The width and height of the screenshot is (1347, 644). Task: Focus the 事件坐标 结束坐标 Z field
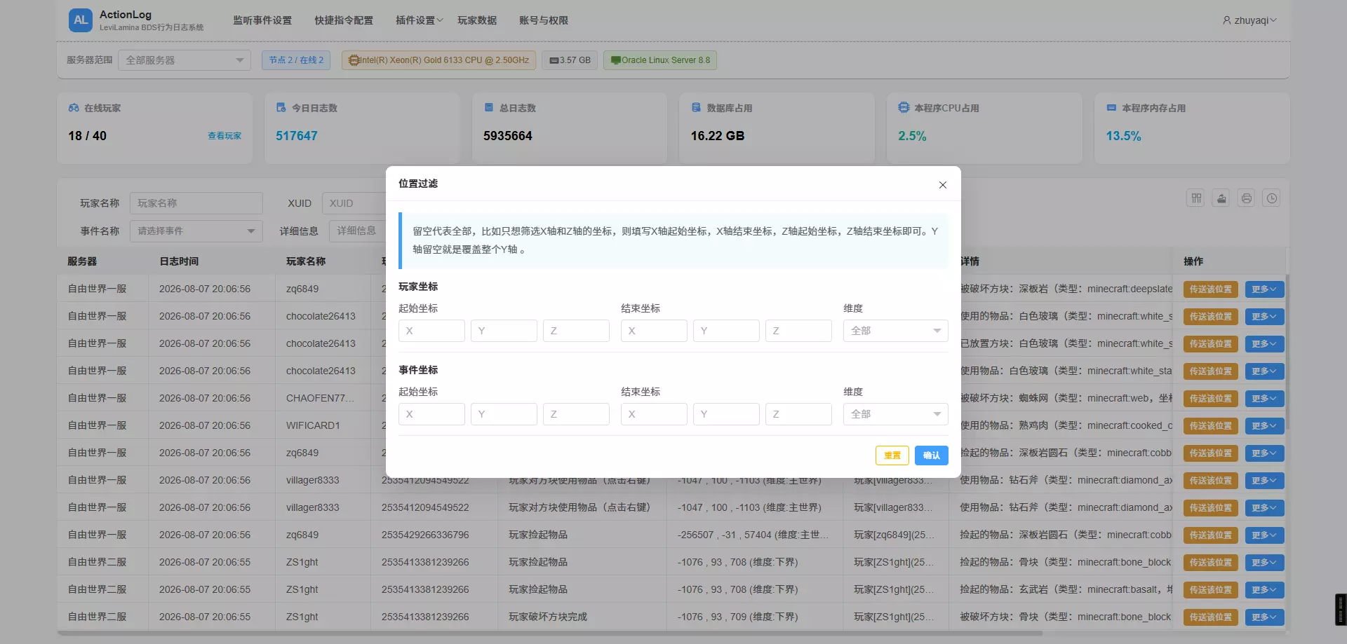click(798, 414)
